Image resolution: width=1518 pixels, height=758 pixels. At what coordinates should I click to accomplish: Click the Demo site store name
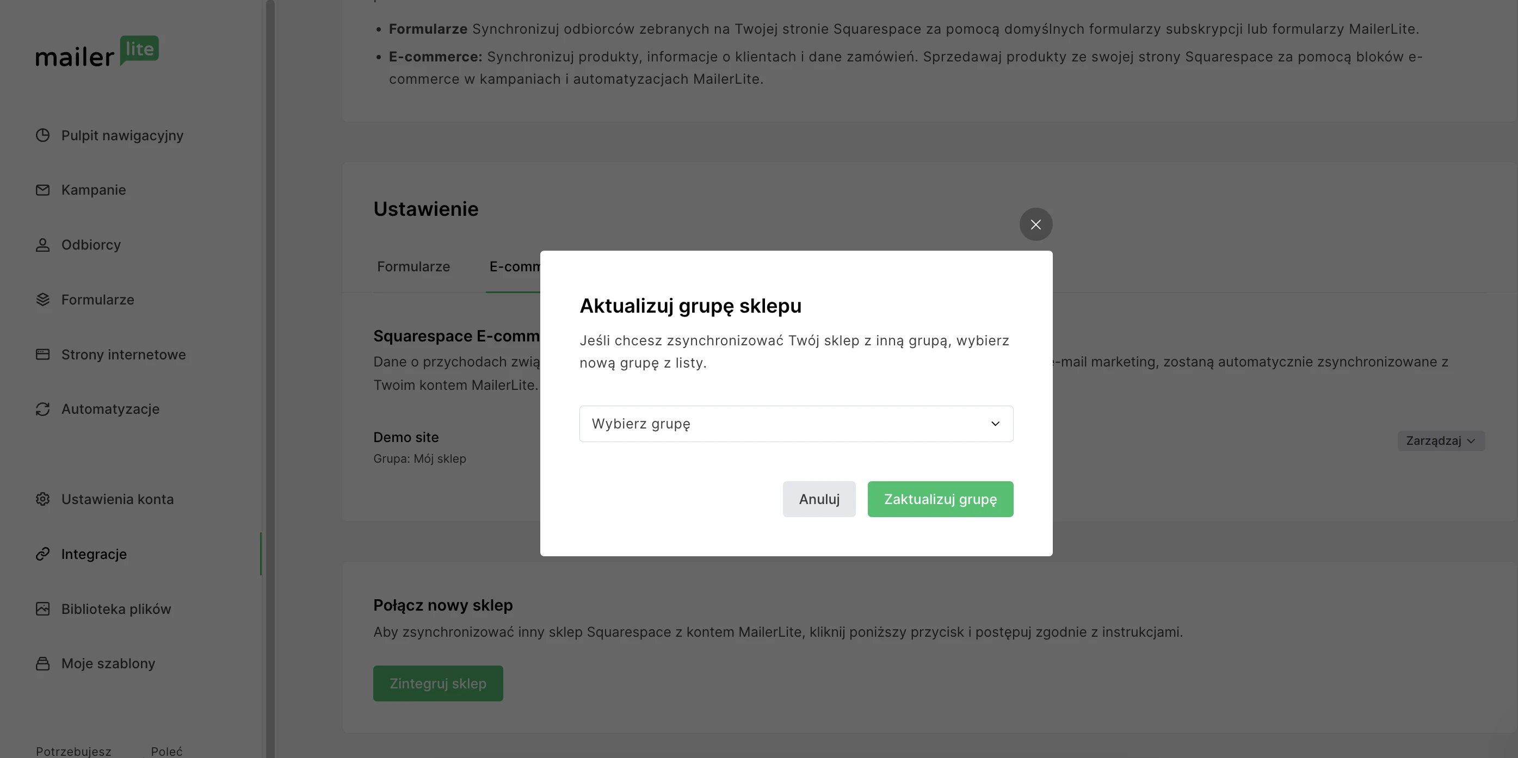coord(406,438)
